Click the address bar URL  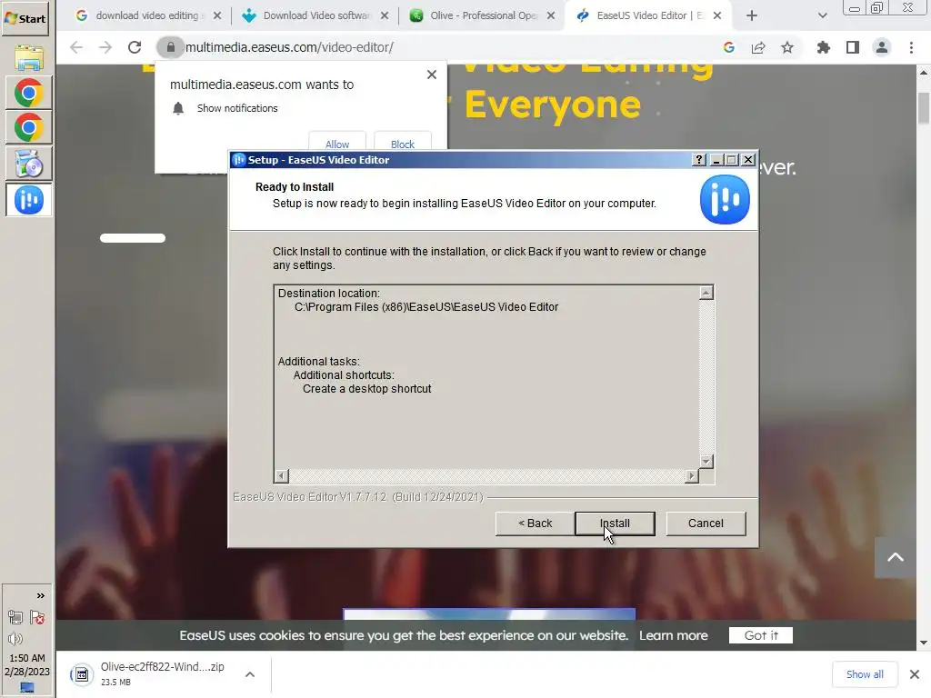point(289,47)
